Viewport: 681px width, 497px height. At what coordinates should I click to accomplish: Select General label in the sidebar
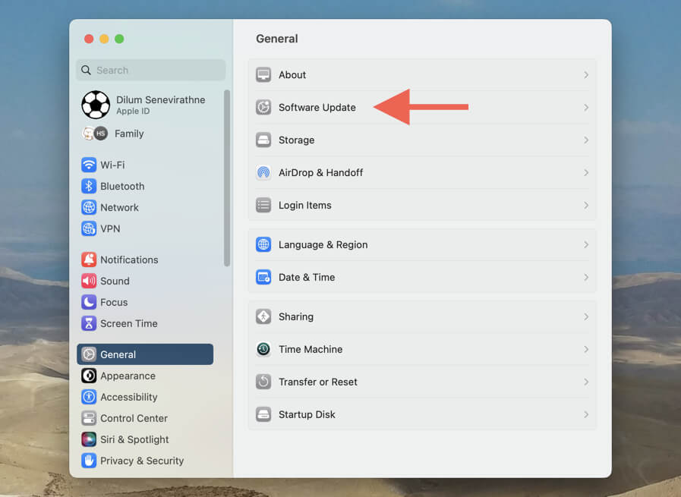(118, 354)
